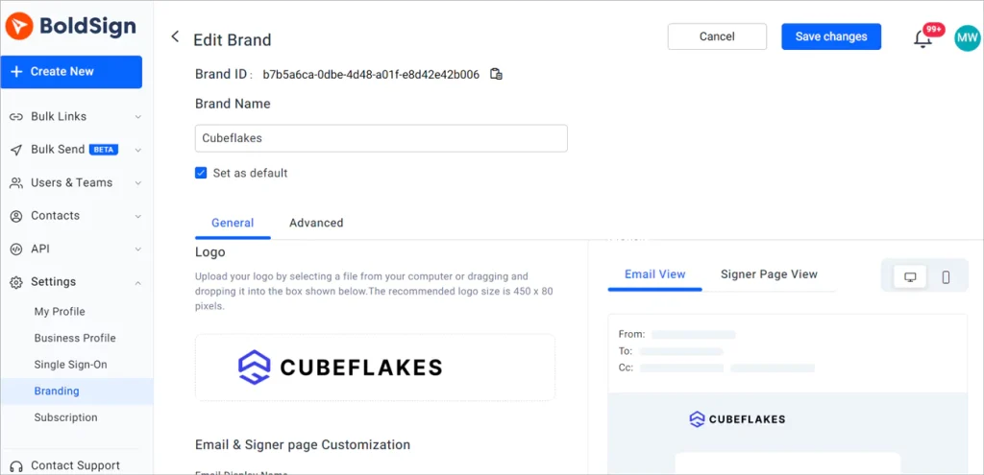
Task: Click the Save changes button
Action: click(x=831, y=37)
